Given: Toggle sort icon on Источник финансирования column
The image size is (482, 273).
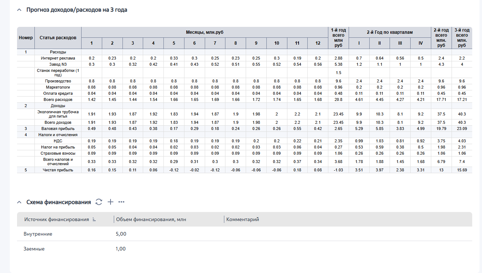Looking at the screenshot, I should [94, 220].
